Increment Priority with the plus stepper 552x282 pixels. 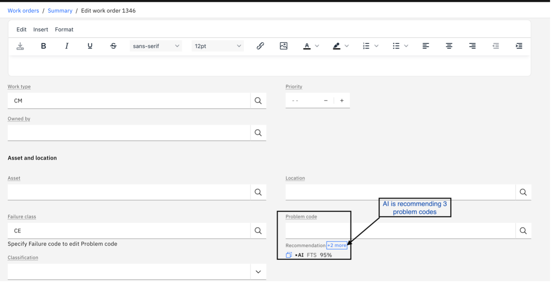[x=341, y=100]
